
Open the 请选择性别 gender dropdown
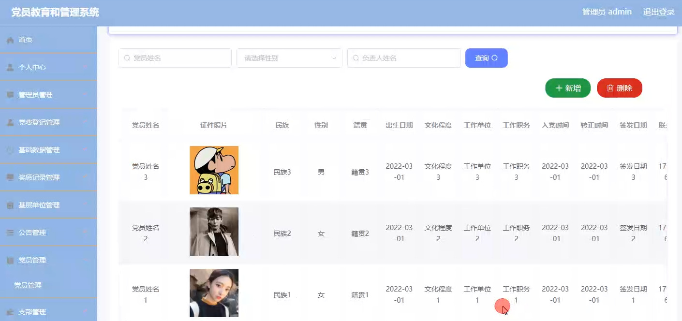[289, 58]
